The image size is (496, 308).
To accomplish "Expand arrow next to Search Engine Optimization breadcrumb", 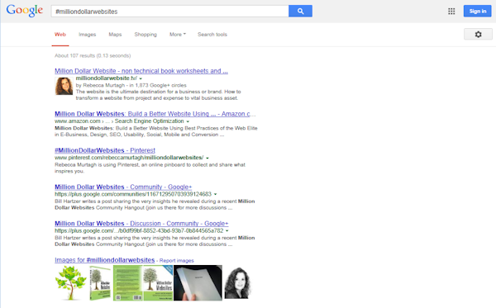I will click(188, 121).
